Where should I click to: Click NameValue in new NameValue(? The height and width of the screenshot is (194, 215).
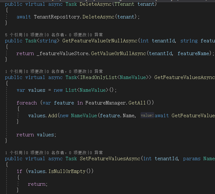[x=84, y=116]
